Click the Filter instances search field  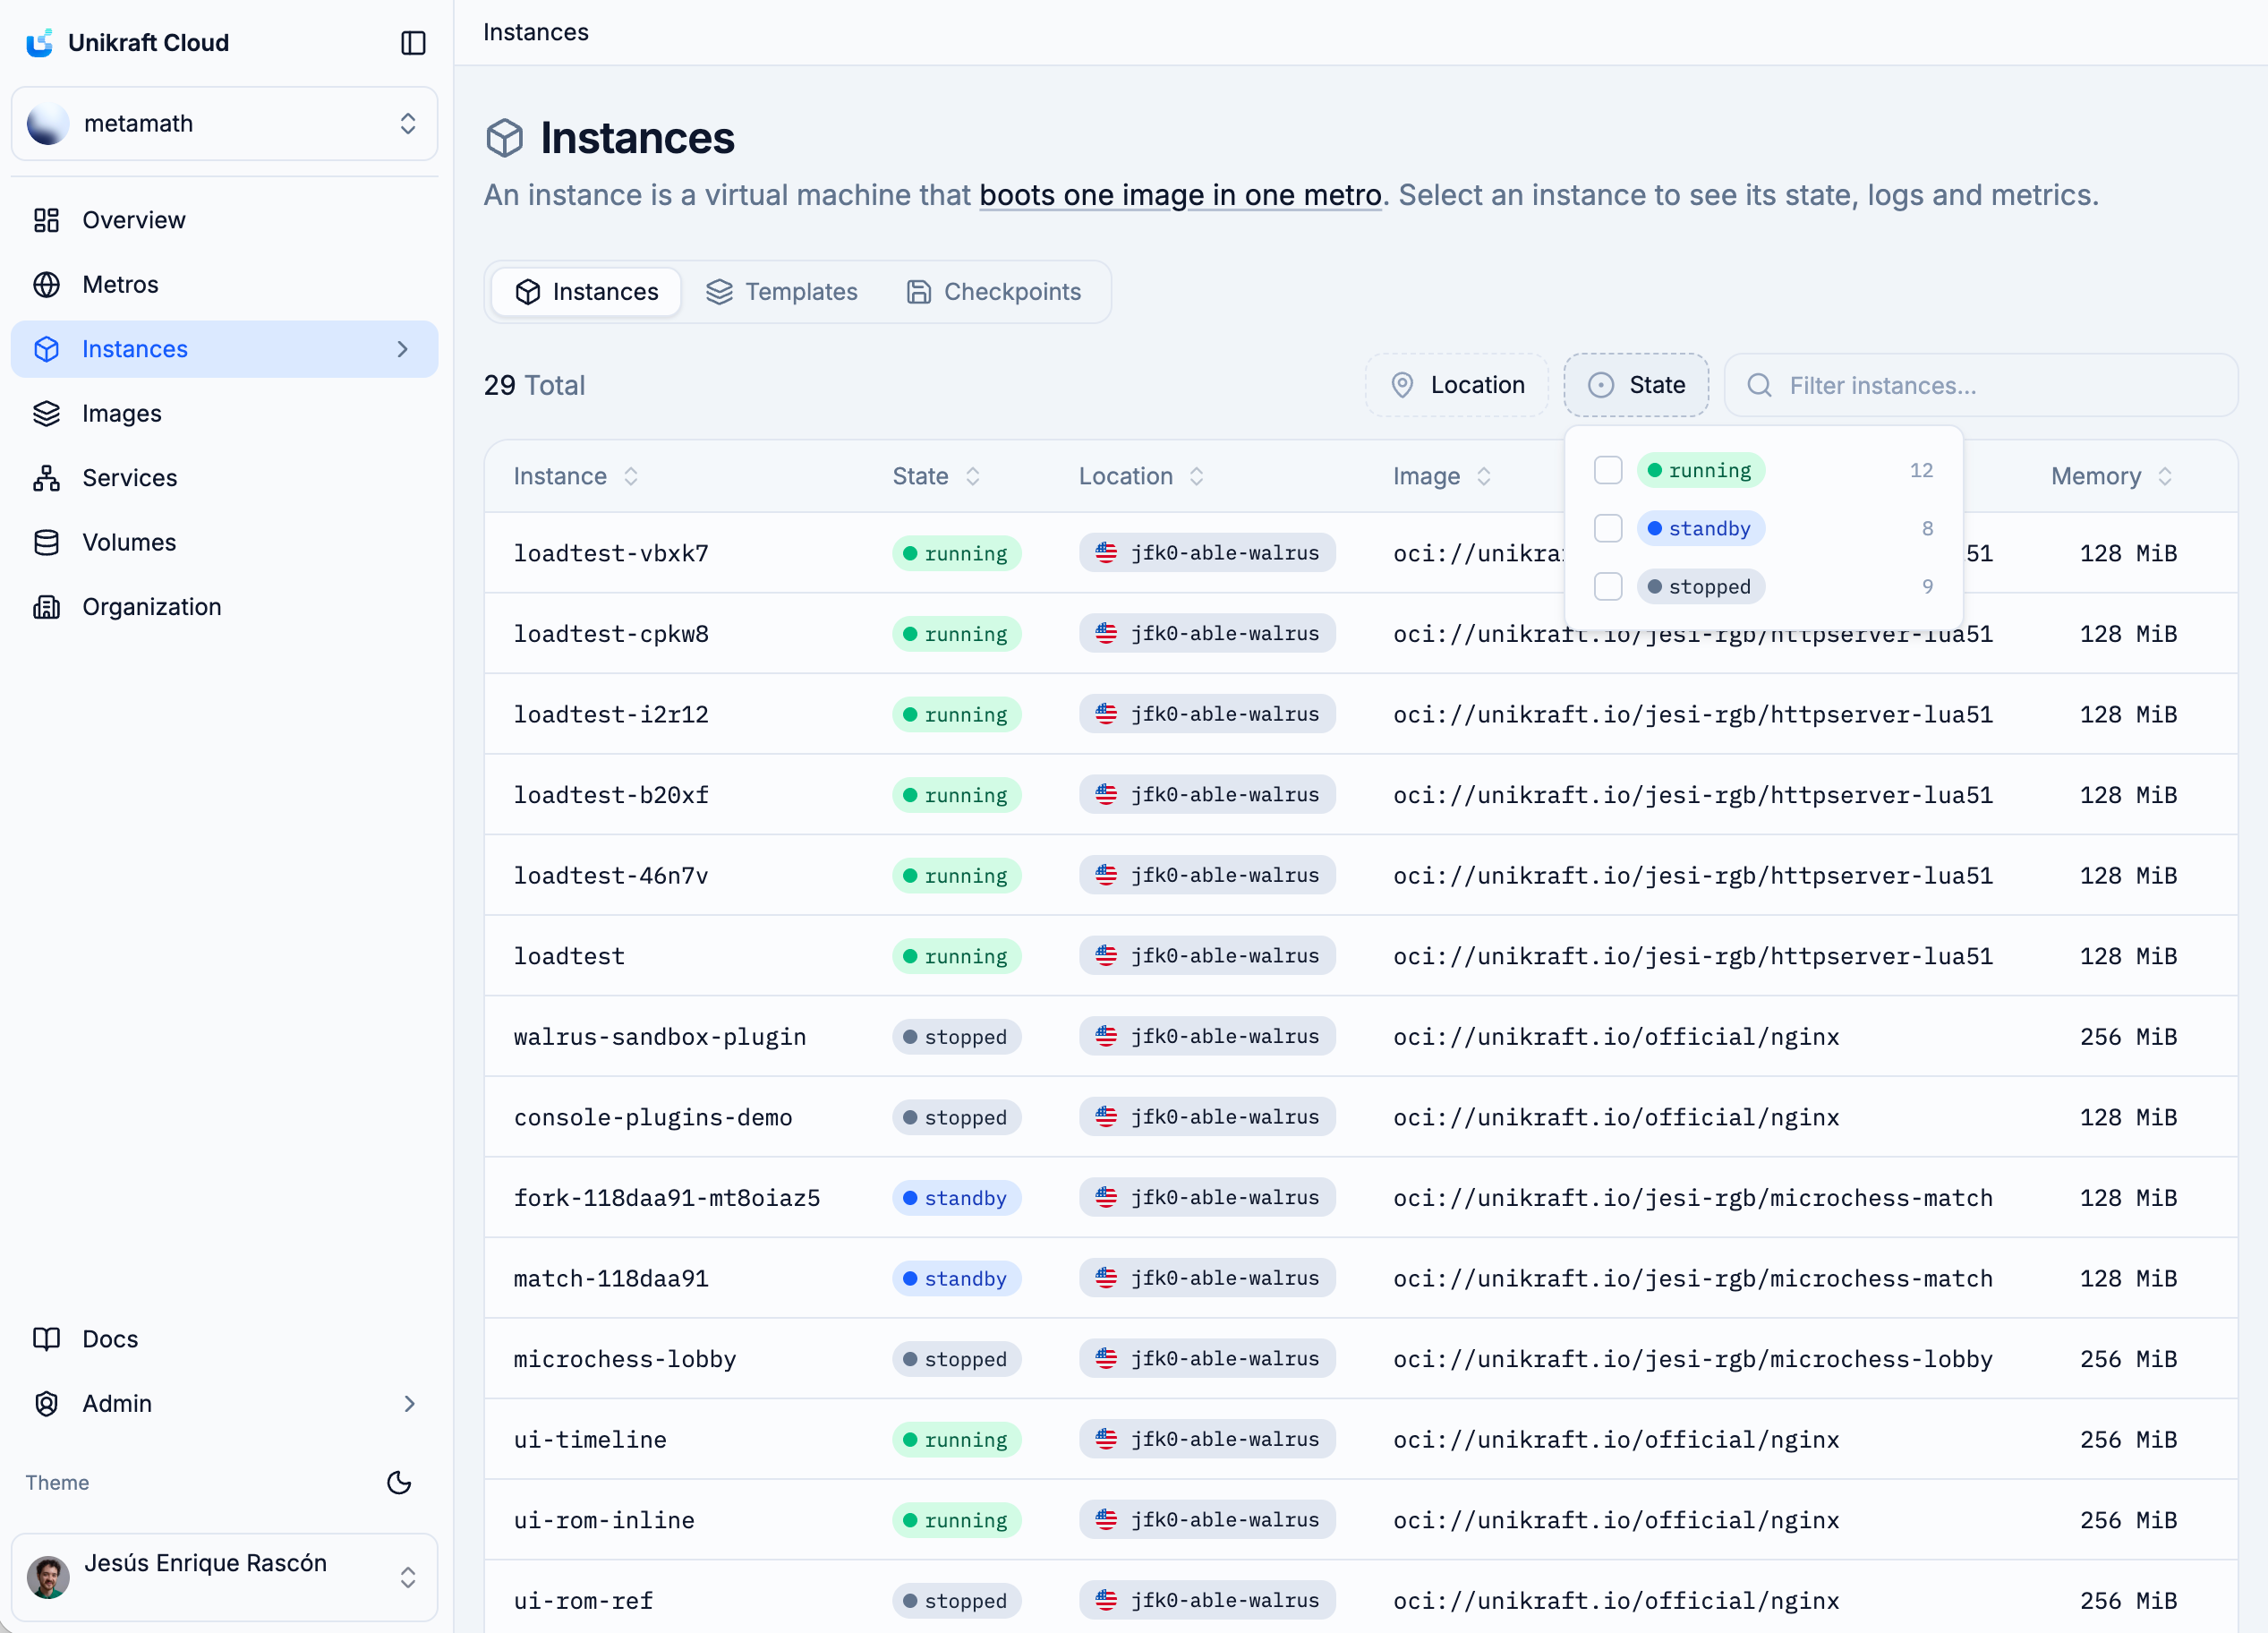[x=1981, y=385]
